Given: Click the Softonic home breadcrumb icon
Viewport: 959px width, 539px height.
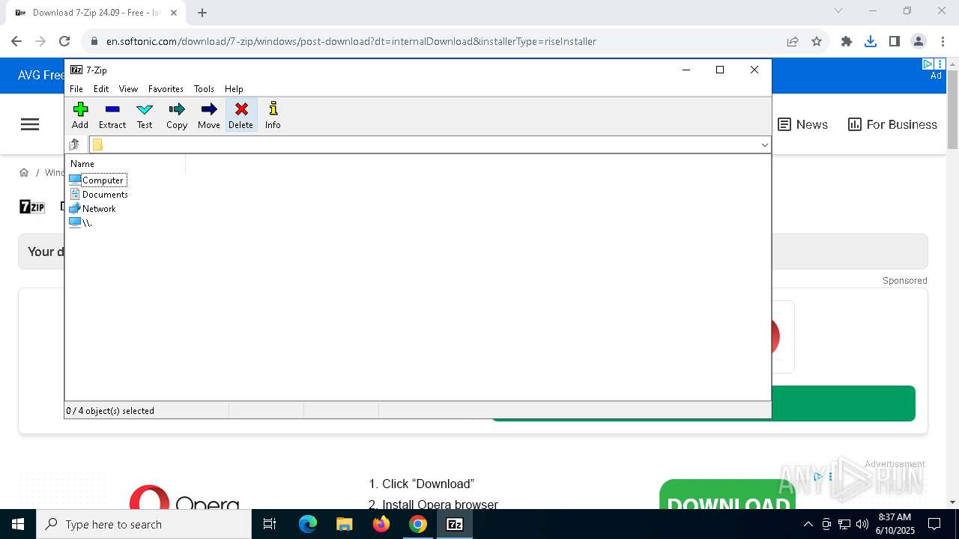Looking at the screenshot, I should (24, 172).
